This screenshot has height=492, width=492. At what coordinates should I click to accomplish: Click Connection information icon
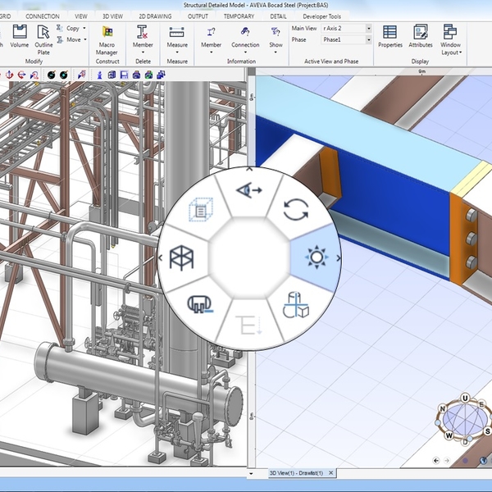(245, 31)
